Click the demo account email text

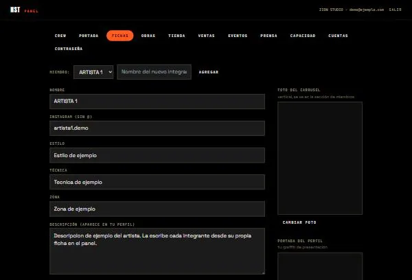(x=367, y=10)
